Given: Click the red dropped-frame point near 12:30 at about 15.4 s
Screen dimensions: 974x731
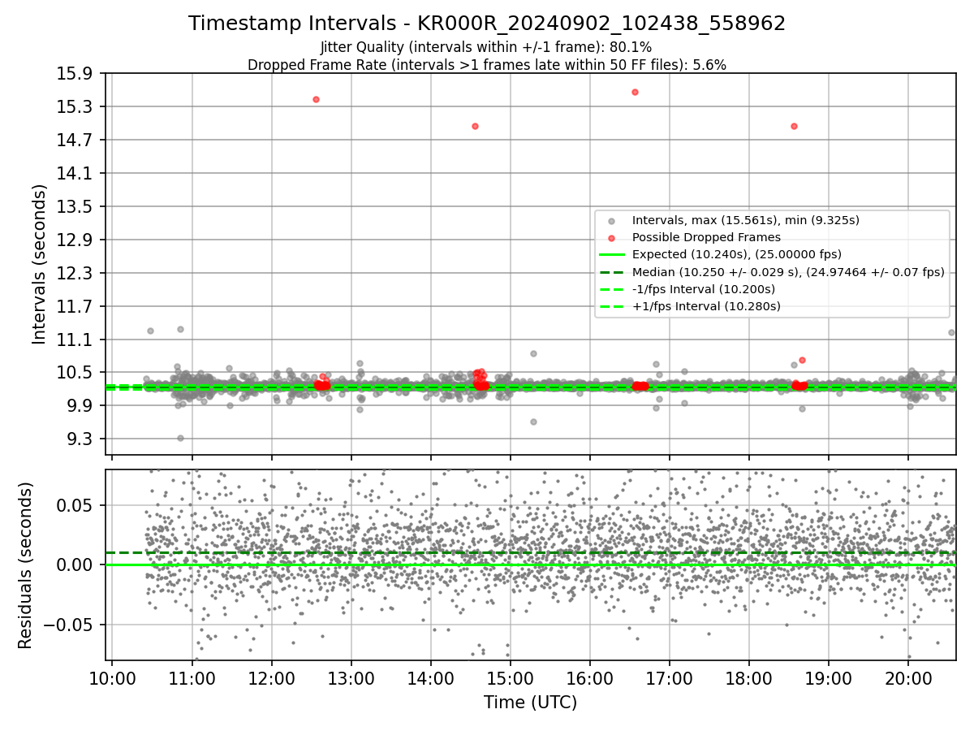Looking at the screenshot, I should (x=316, y=99).
